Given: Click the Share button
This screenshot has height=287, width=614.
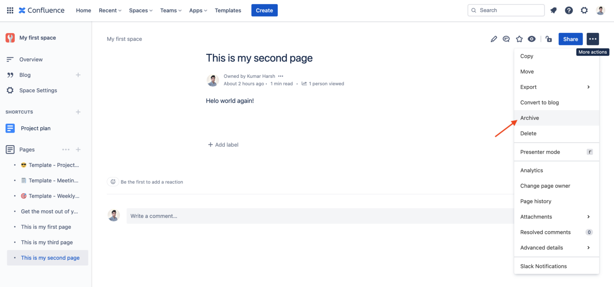Looking at the screenshot, I should pyautogui.click(x=570, y=39).
